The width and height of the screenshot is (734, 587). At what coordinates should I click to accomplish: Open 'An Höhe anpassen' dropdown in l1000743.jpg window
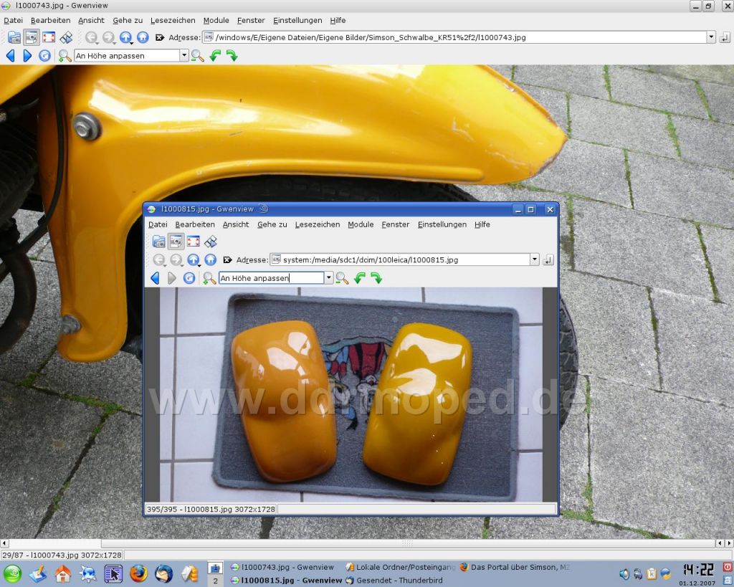coord(183,56)
